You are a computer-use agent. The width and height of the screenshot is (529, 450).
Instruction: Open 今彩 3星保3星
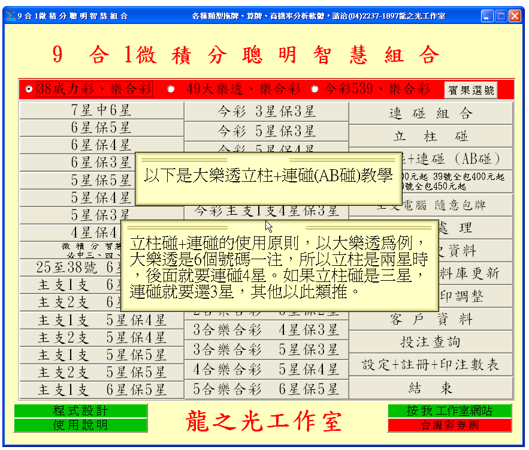[266, 112]
